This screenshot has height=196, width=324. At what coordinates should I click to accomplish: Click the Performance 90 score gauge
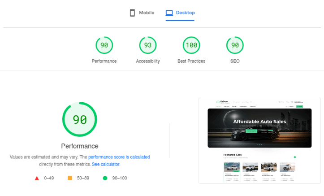coord(104,45)
